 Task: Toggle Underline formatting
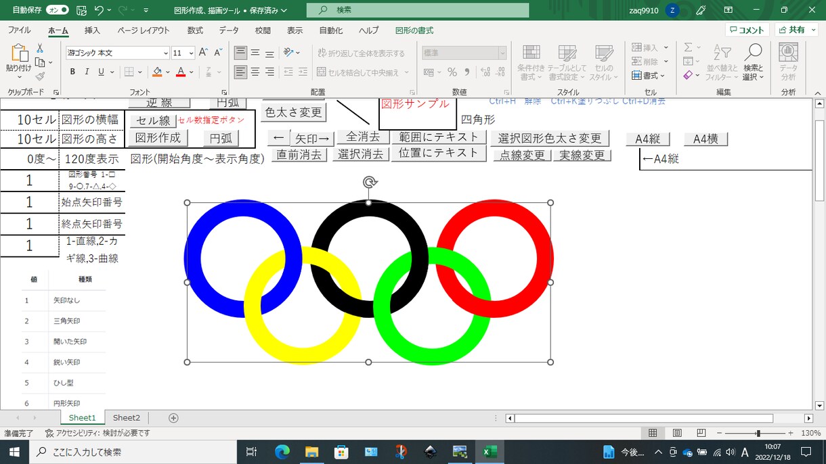pyautogui.click(x=101, y=72)
